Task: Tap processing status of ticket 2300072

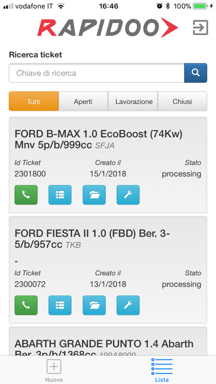Action: coord(181,285)
